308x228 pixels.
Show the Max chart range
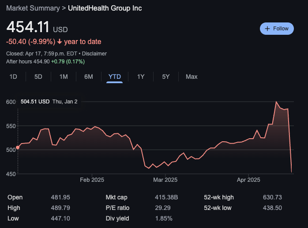[x=192, y=77]
